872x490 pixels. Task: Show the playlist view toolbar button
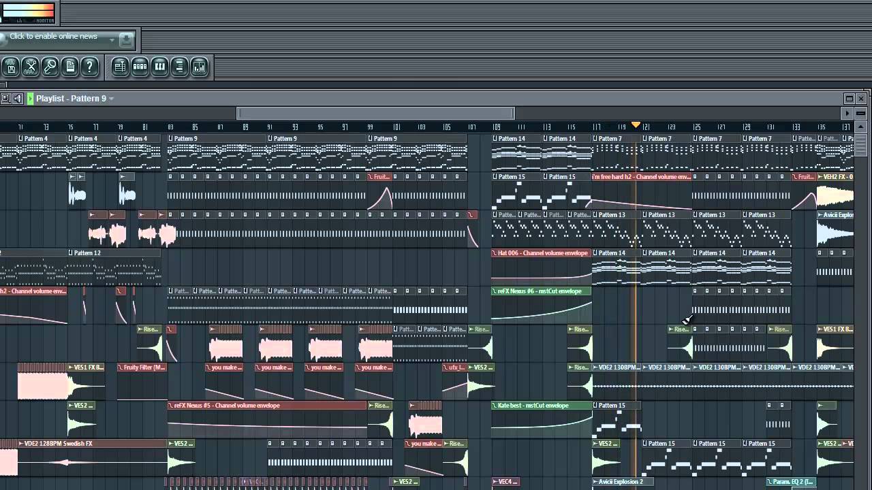click(120, 66)
